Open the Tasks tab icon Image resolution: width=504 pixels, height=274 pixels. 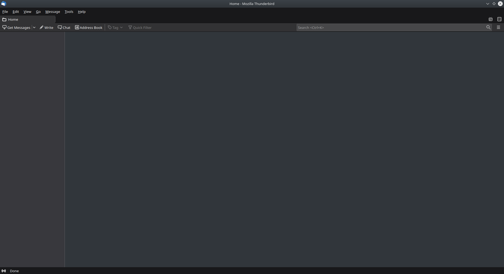tap(499, 19)
